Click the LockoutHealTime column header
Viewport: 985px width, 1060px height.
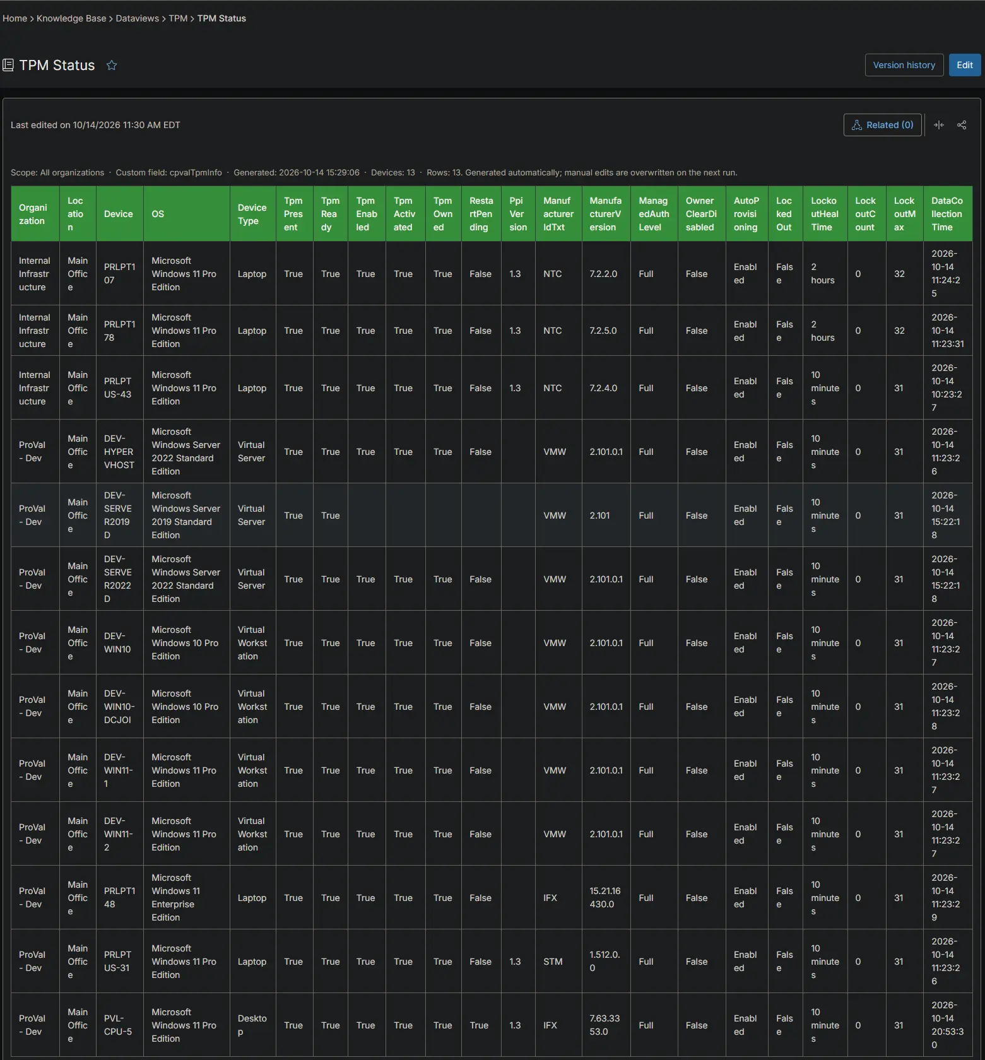tap(825, 214)
